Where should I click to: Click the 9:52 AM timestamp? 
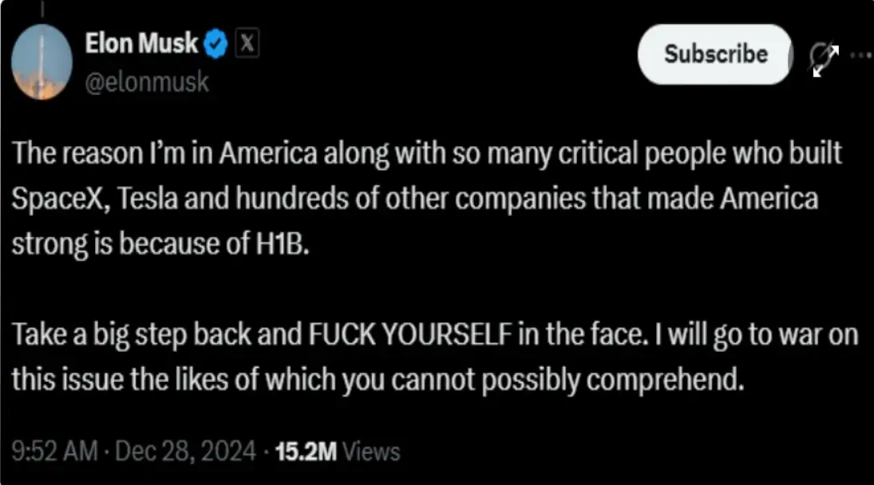pyautogui.click(x=53, y=452)
